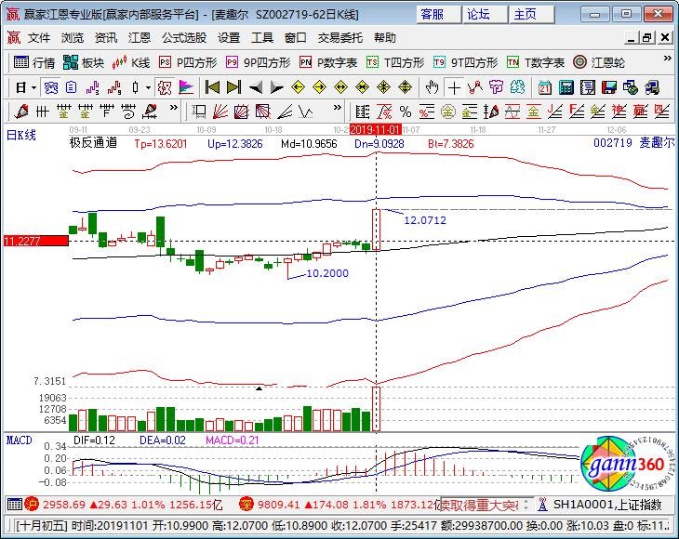
Task: Click SH1A0001,上证指数 in status bar
Action: [x=607, y=505]
